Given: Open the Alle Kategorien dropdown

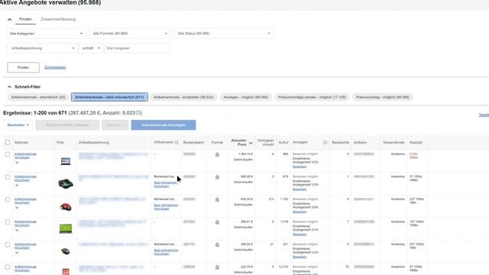Looking at the screenshot, I should point(47,34).
